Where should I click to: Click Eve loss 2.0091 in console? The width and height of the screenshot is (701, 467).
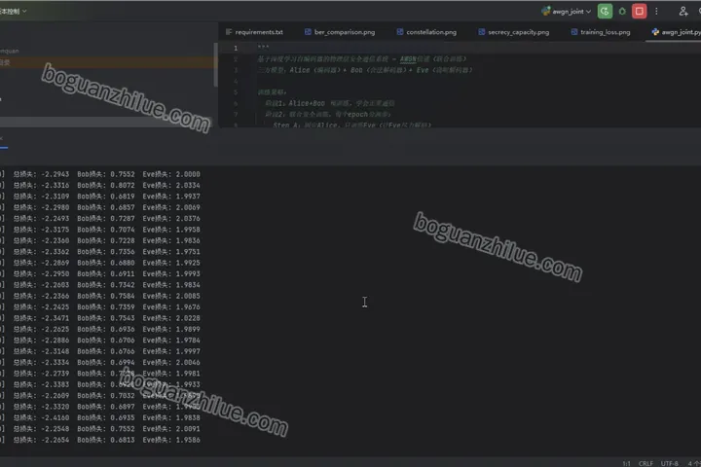click(x=188, y=428)
